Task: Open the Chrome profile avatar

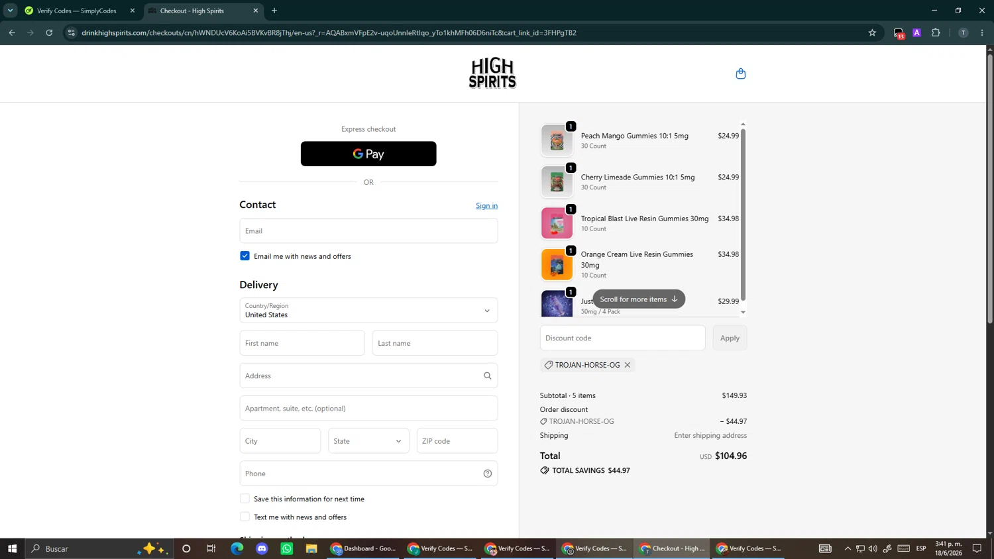Action: click(963, 32)
